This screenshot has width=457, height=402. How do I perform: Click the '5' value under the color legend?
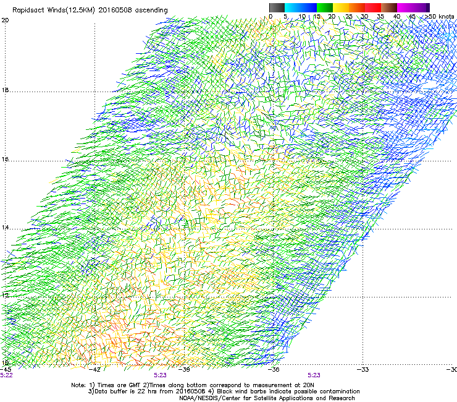[x=285, y=17]
